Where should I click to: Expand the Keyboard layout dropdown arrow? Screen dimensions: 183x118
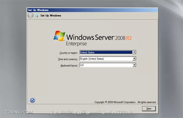(134, 65)
